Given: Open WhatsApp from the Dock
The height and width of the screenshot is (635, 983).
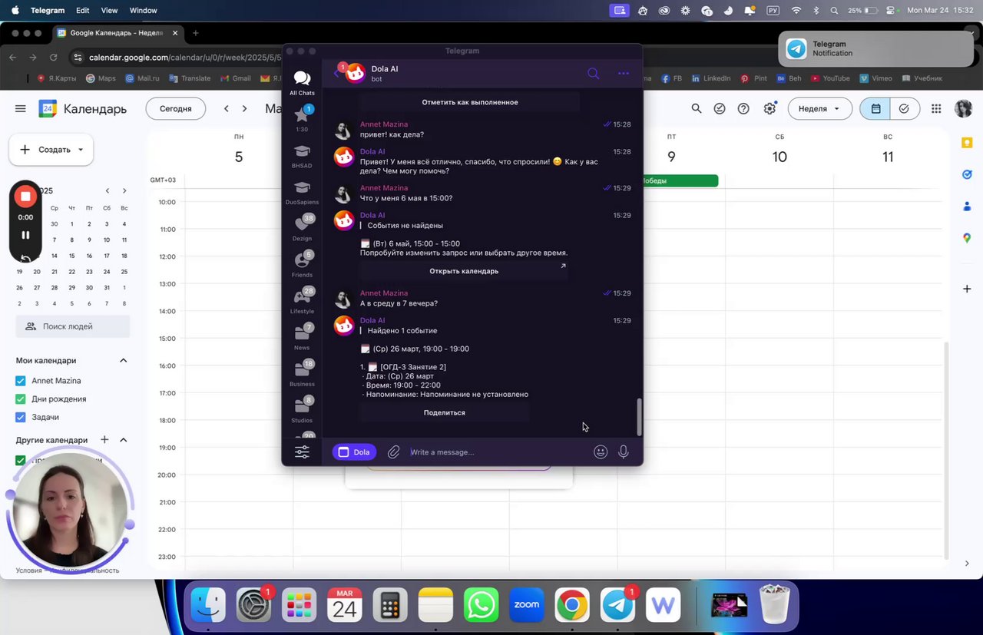Looking at the screenshot, I should pos(481,606).
